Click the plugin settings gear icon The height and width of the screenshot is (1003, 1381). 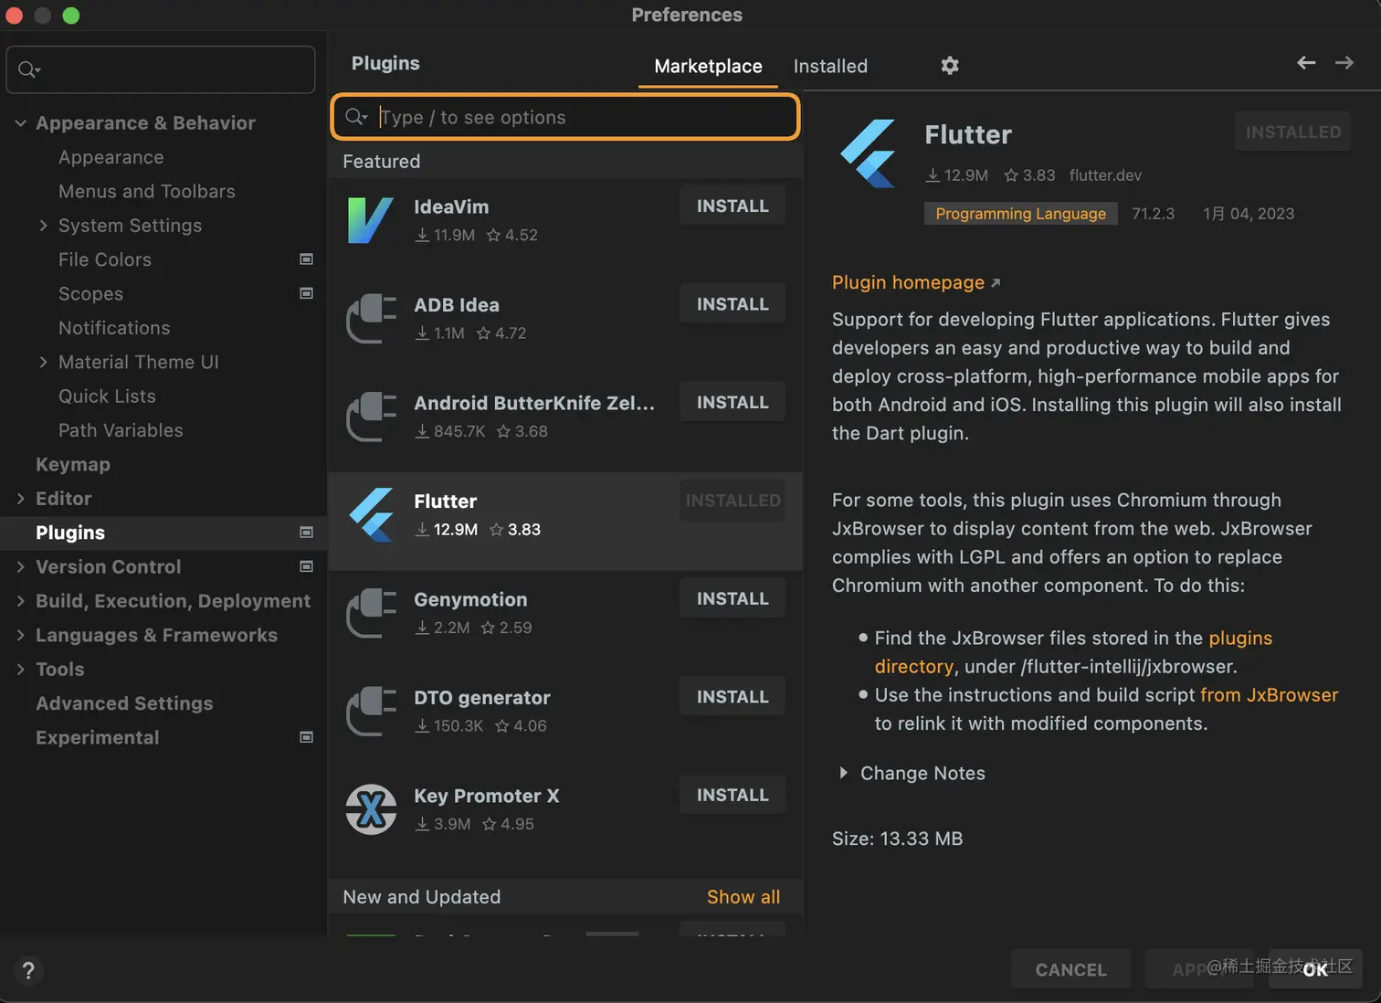(950, 66)
